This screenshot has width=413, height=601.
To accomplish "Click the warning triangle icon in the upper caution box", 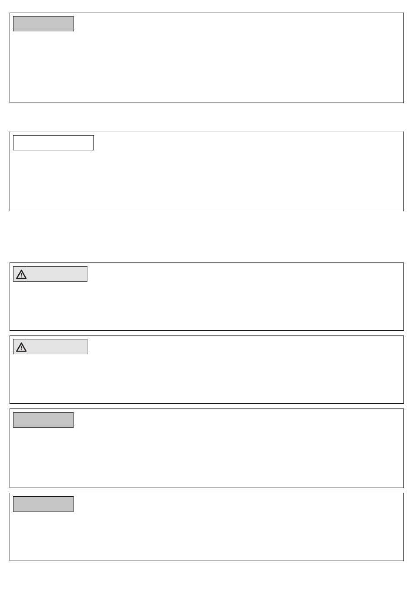I will (x=21, y=274).
